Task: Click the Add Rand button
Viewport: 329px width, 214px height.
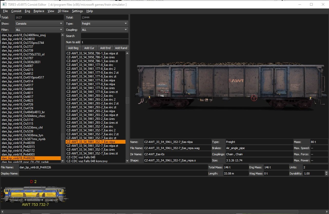Action: 121,48
